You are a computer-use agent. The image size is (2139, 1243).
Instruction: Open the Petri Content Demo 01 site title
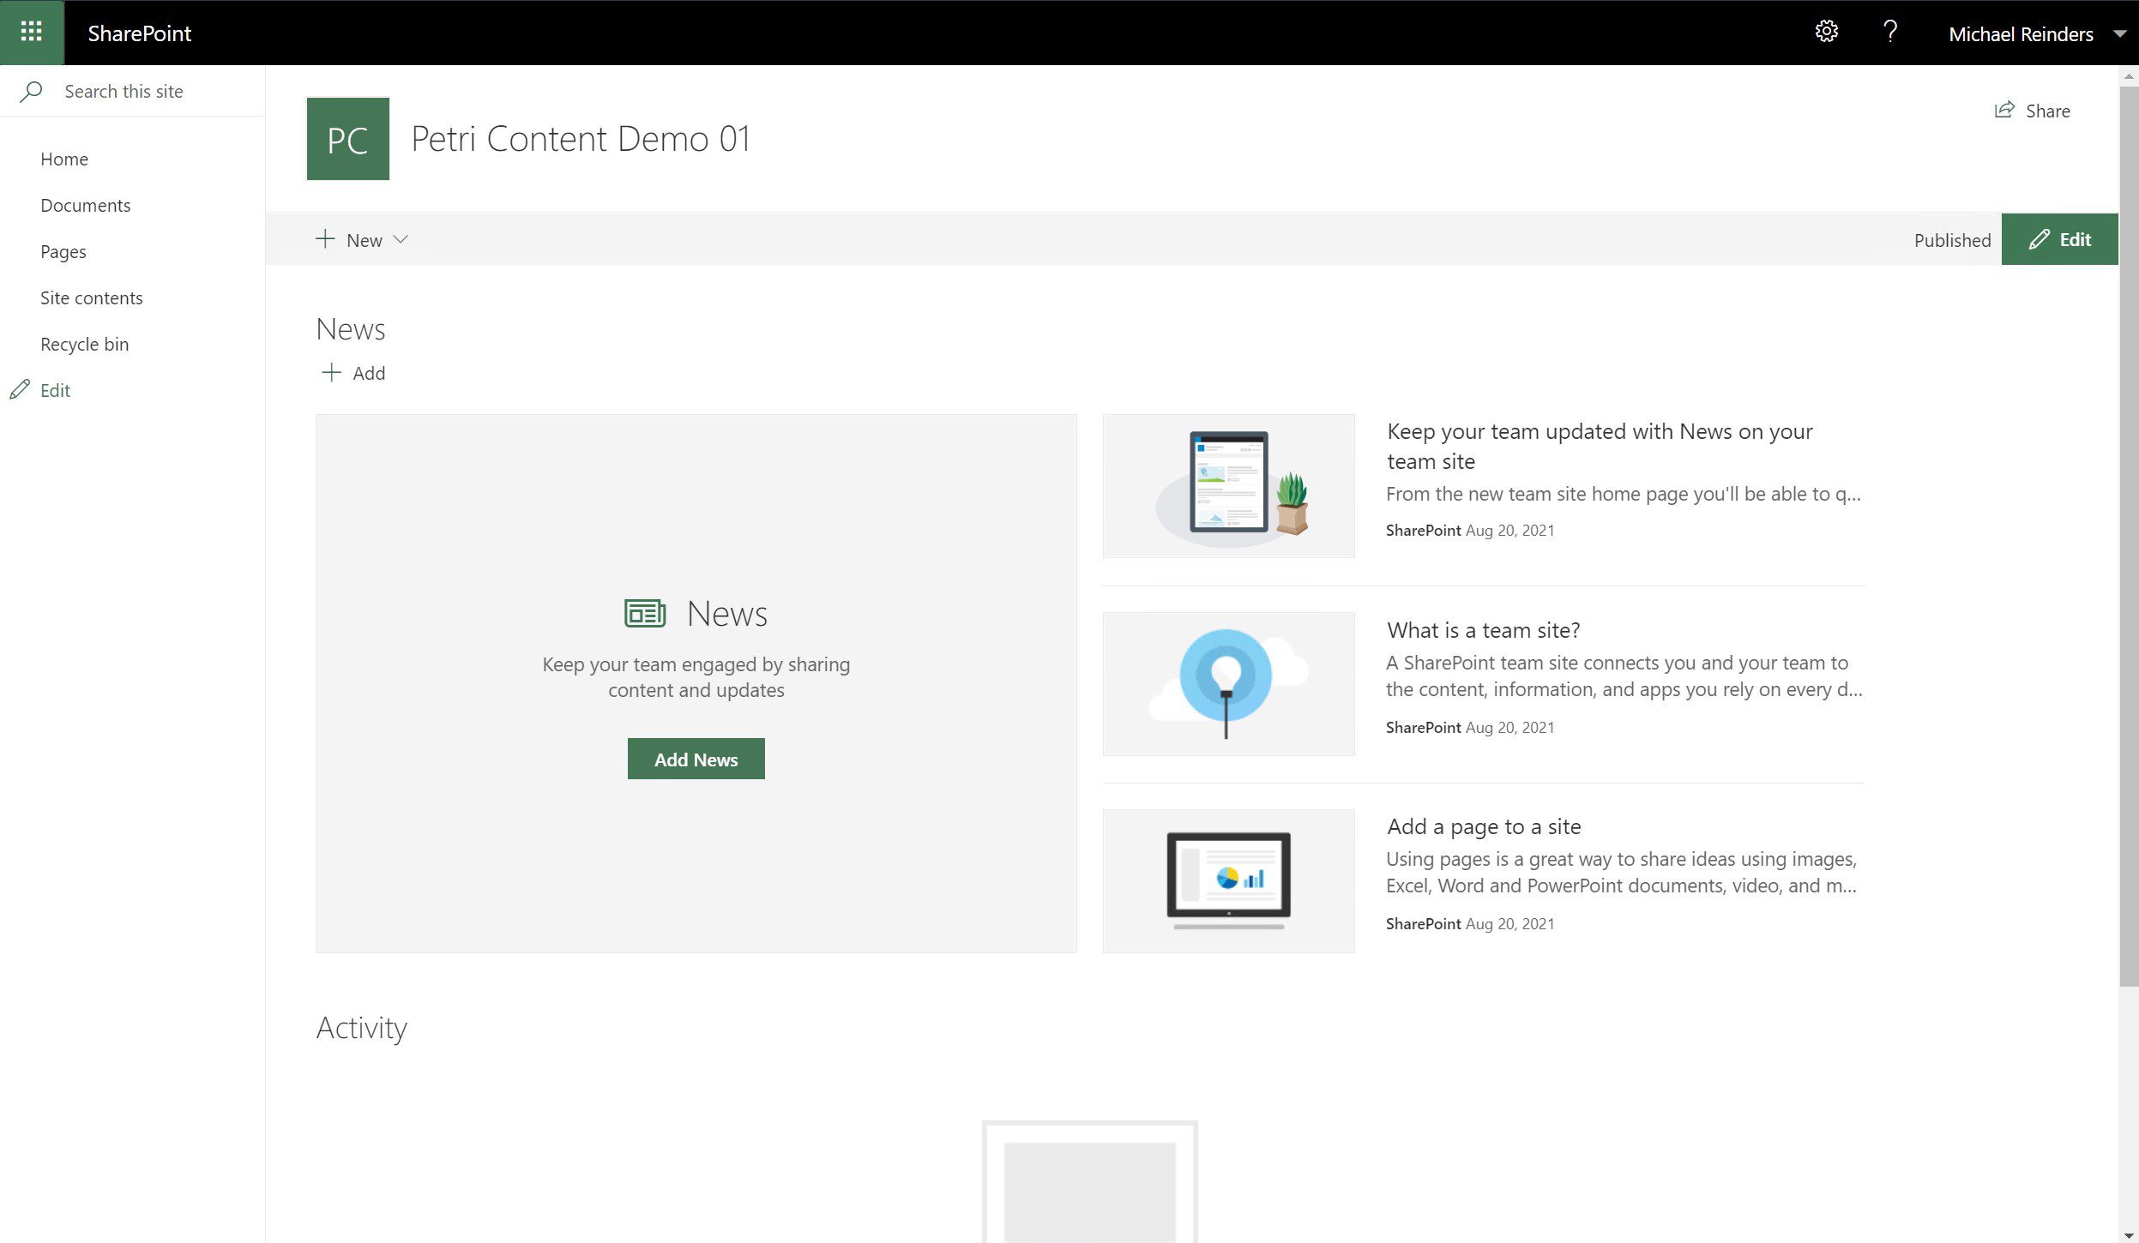[581, 139]
